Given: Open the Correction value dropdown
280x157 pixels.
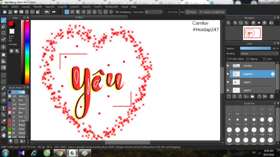Looking at the screenshot, I should coord(153,12).
